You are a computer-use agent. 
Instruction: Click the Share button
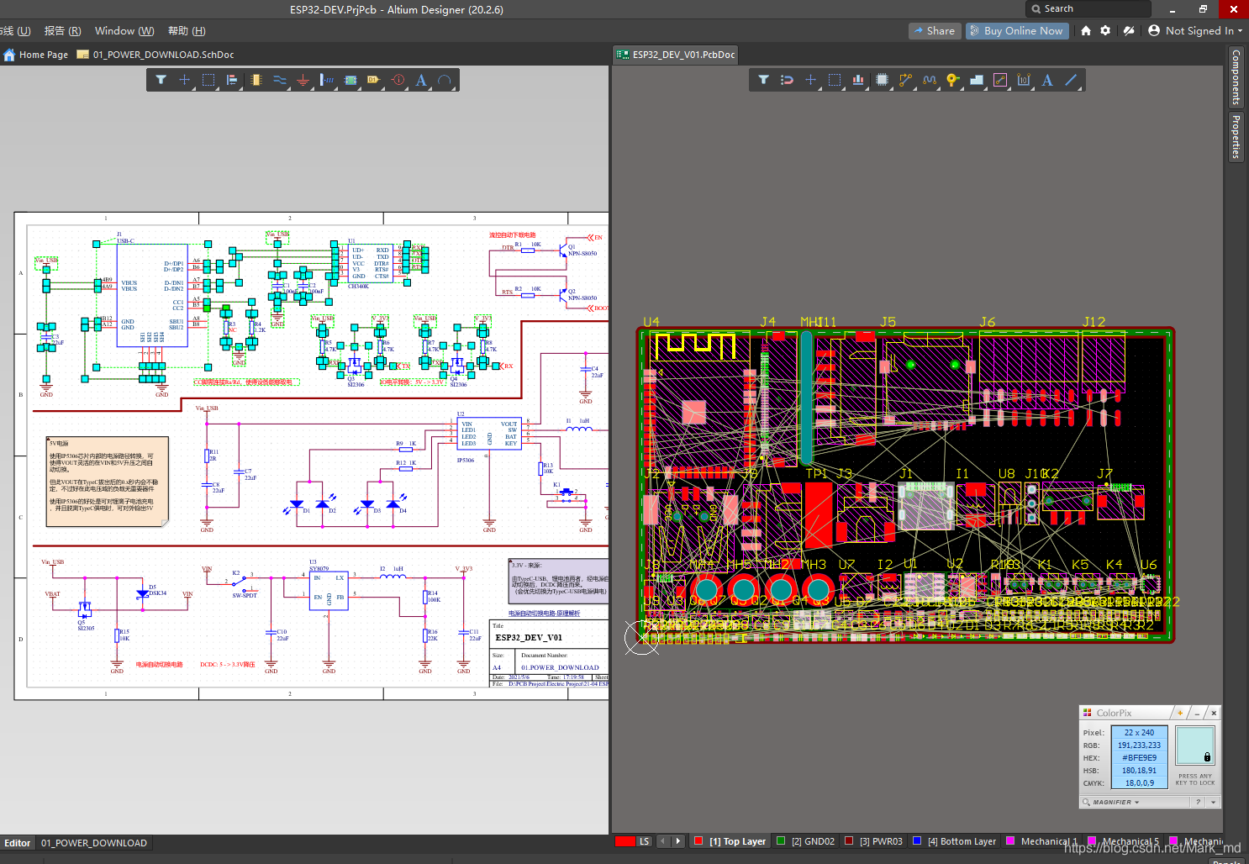tap(934, 31)
